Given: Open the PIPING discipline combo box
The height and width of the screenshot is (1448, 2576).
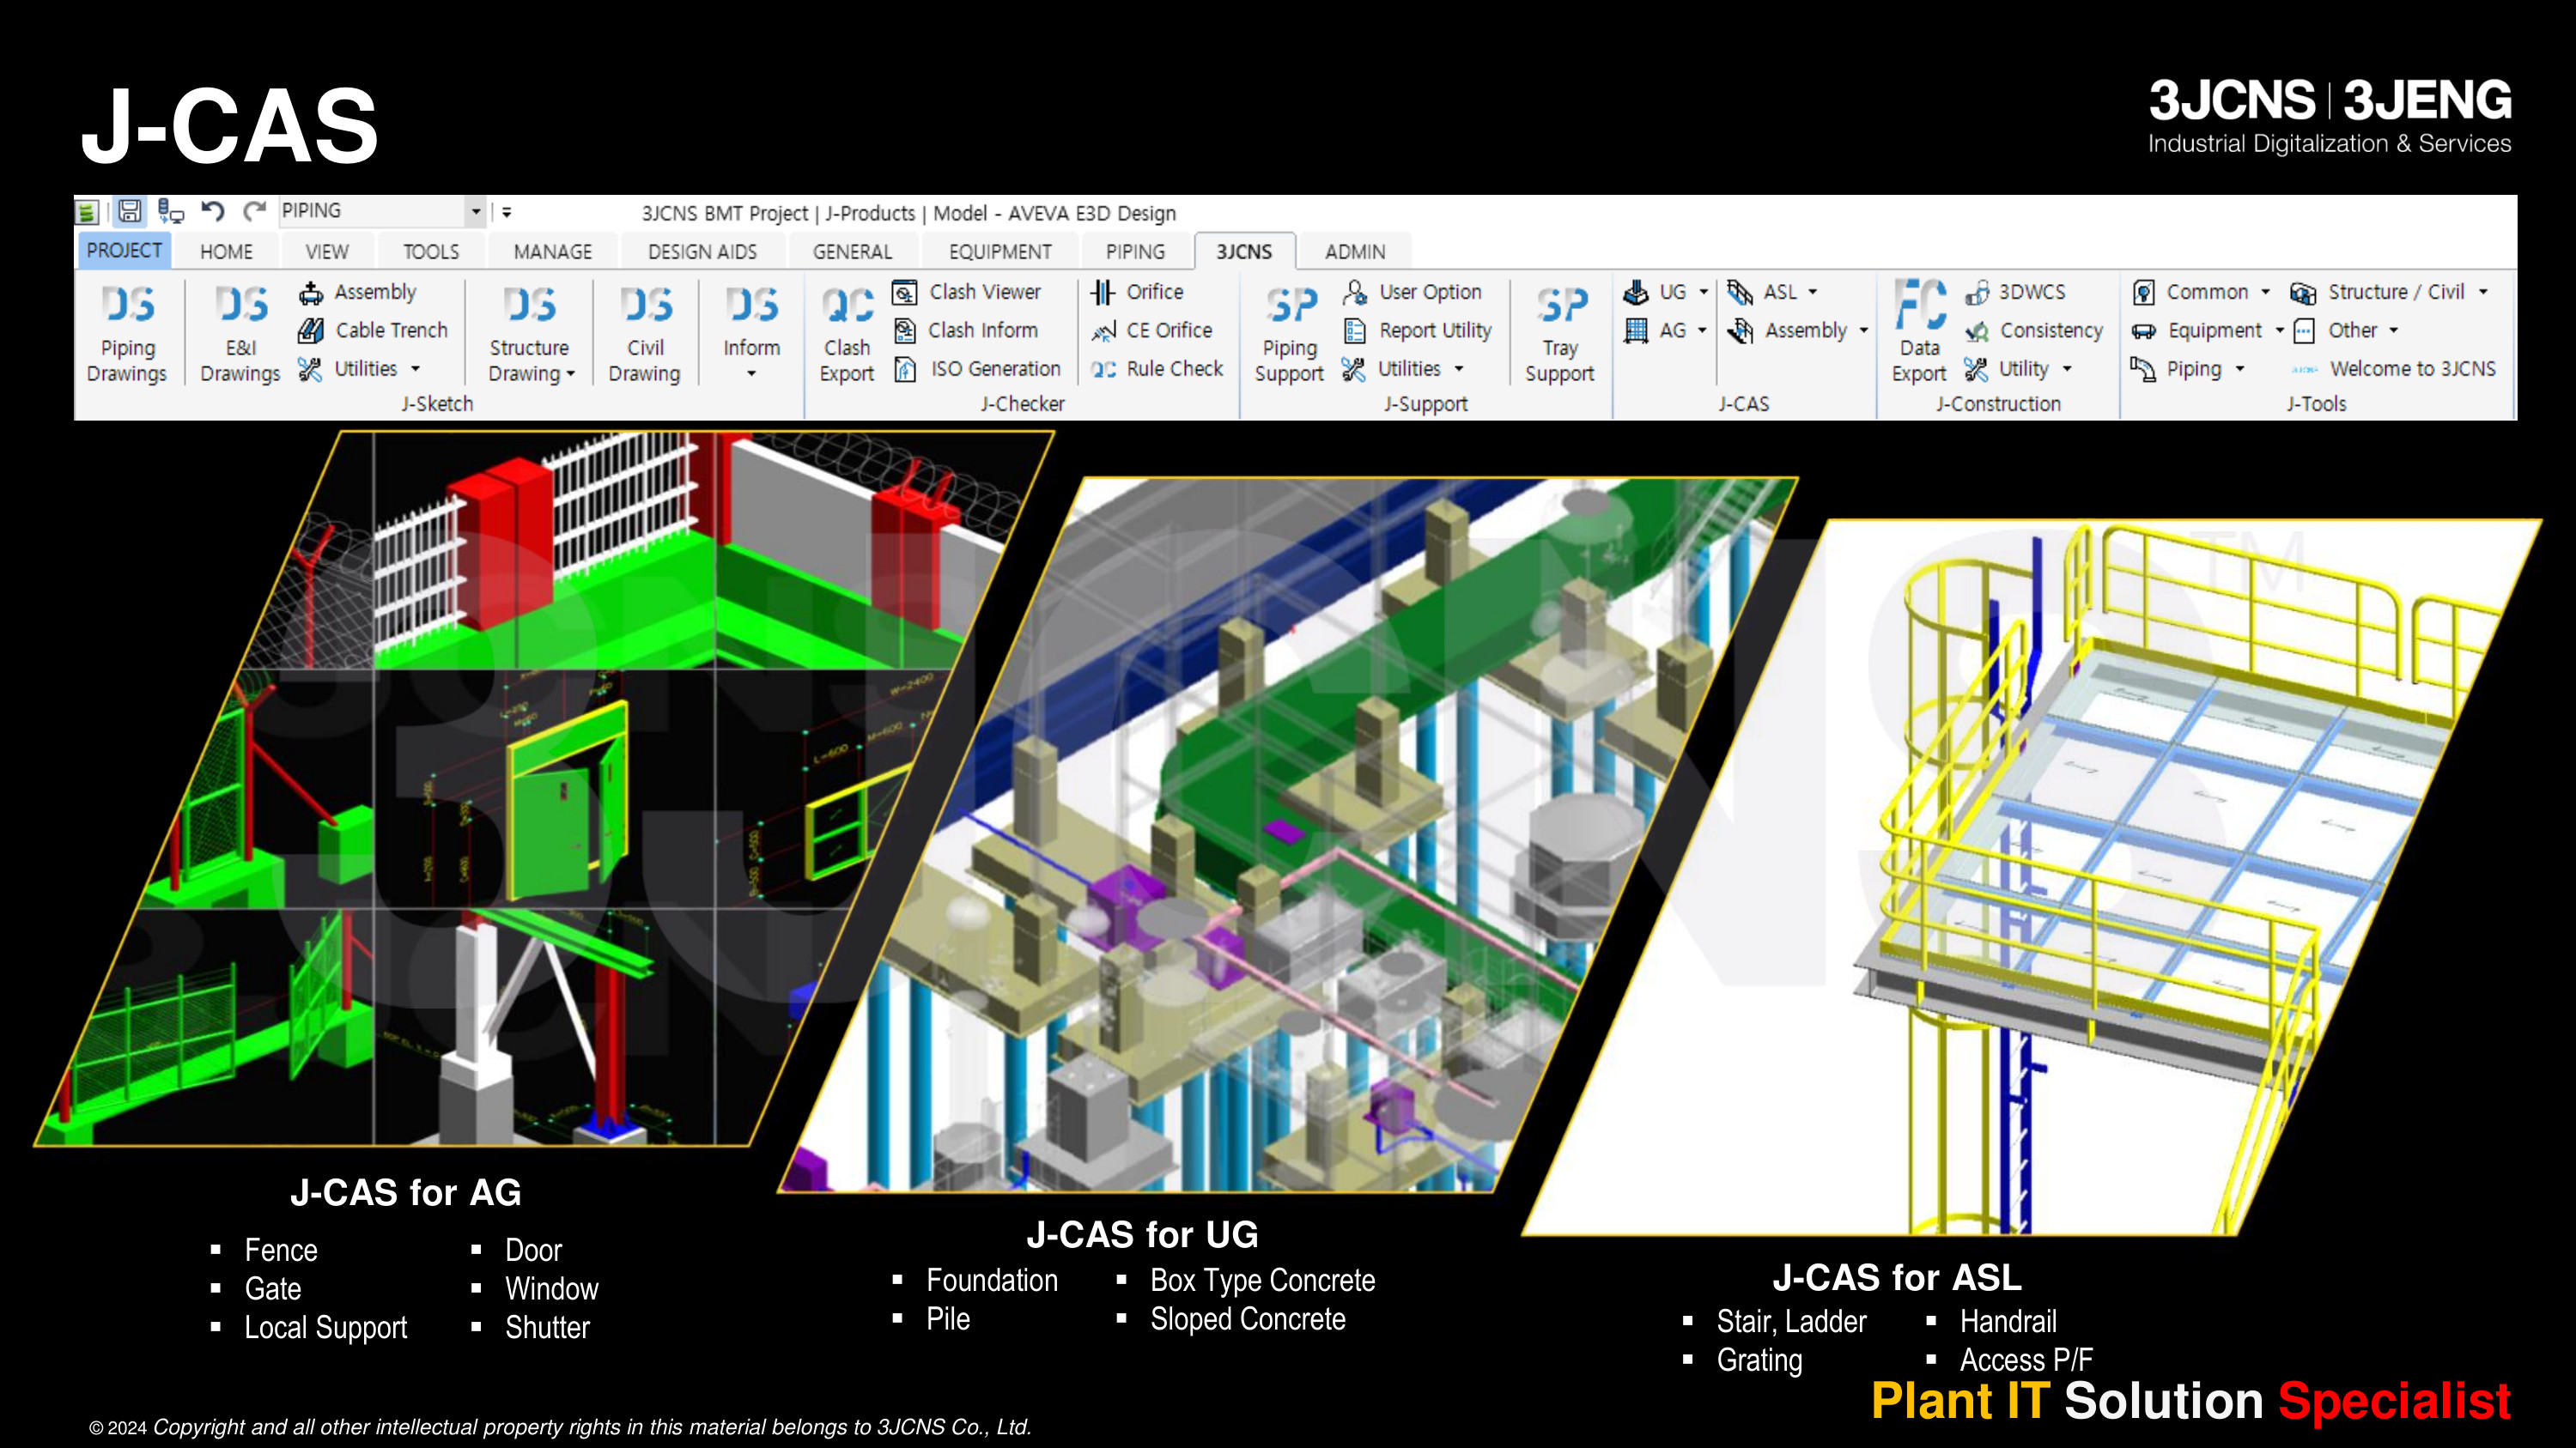Looking at the screenshot, I should pos(382,211).
